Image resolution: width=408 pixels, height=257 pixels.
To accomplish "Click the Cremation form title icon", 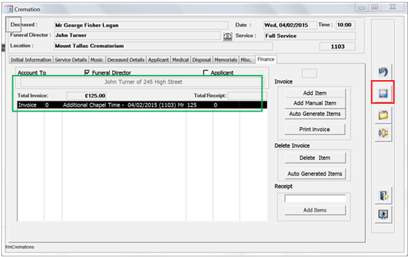I will pyautogui.click(x=9, y=9).
